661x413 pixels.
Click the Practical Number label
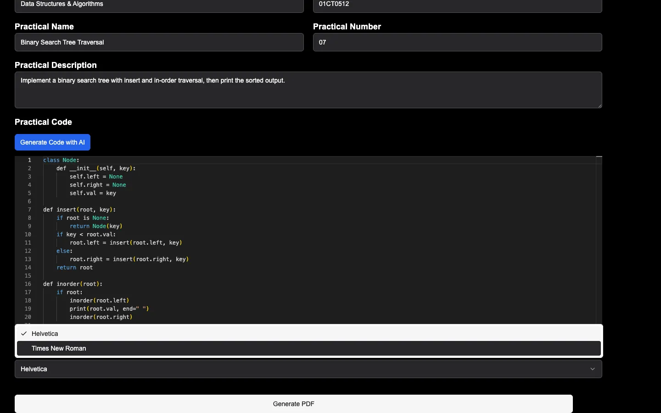click(347, 27)
